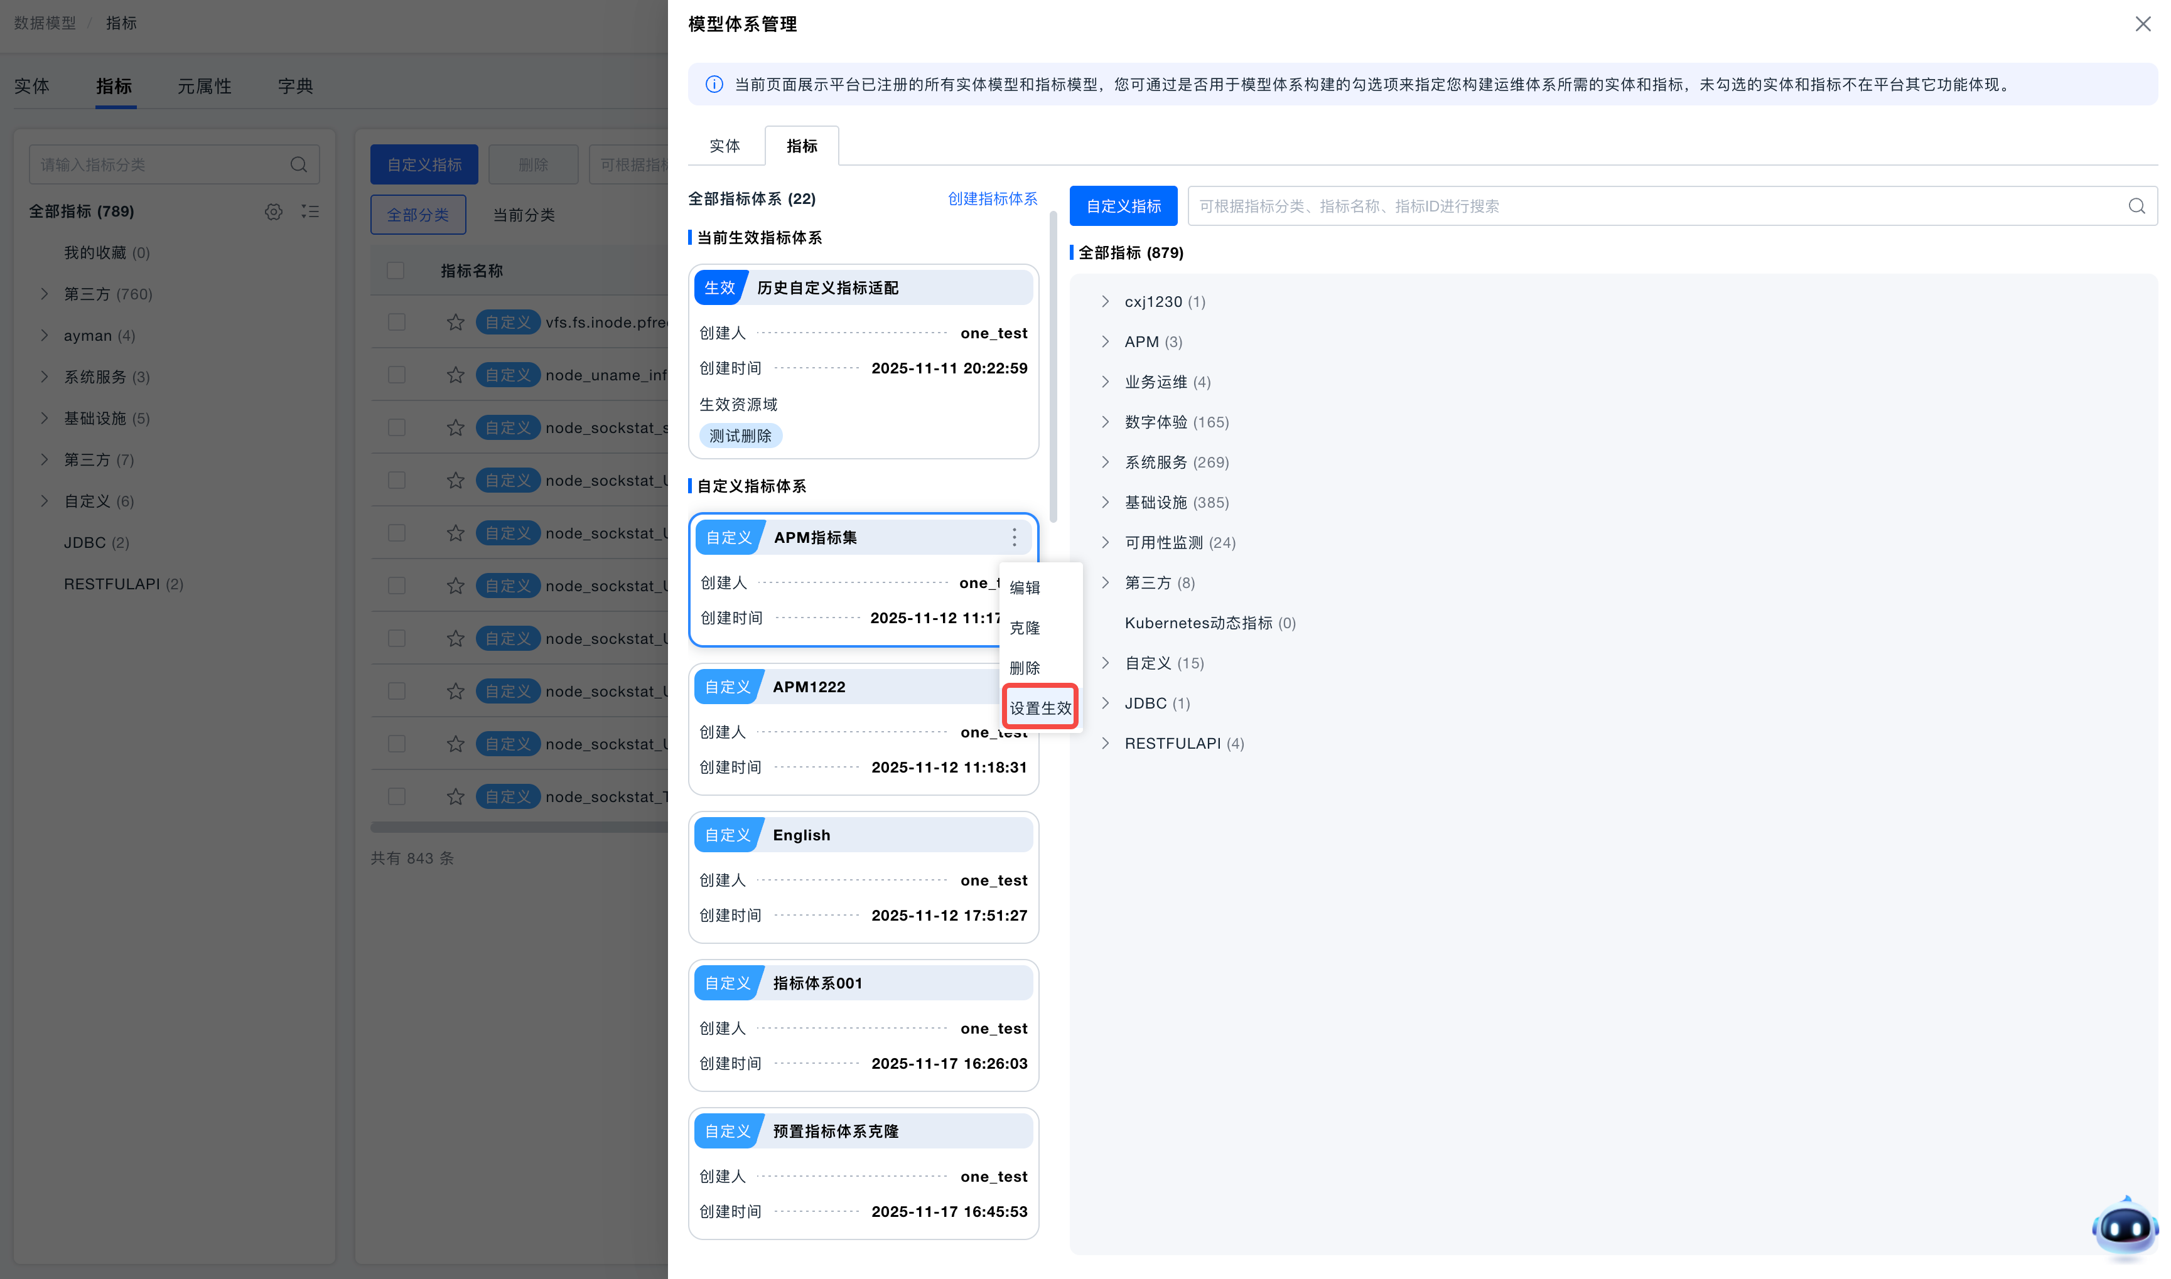The width and height of the screenshot is (2171, 1279).
Task: Click search icon in 请输入指标分类 field
Action: 298,164
